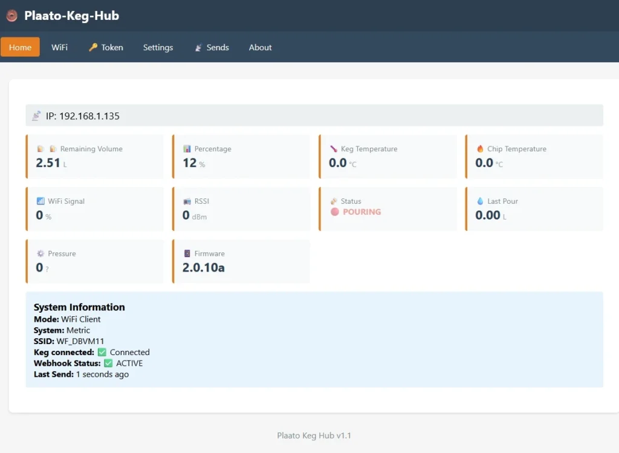The height and width of the screenshot is (453, 619).
Task: Click the thermometer icon for Keg Temperature
Action: click(x=333, y=149)
